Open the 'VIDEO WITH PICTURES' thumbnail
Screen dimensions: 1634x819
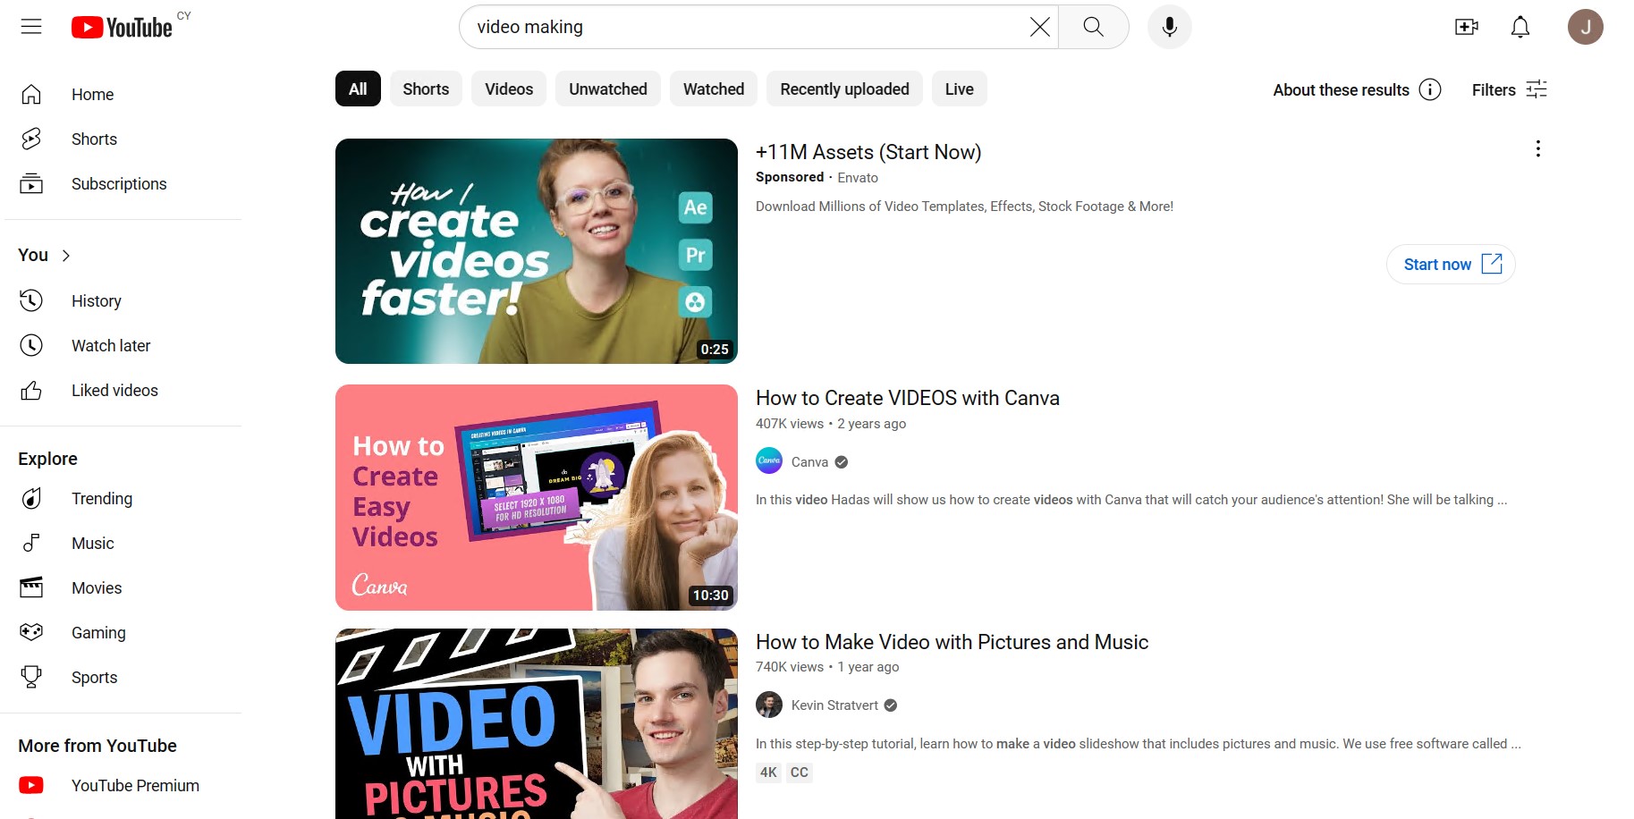pyautogui.click(x=537, y=724)
